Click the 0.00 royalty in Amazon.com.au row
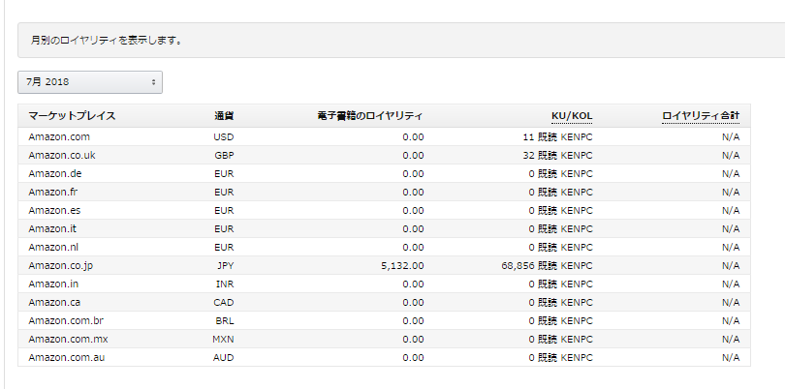This screenshot has width=785, height=389. pos(413,358)
